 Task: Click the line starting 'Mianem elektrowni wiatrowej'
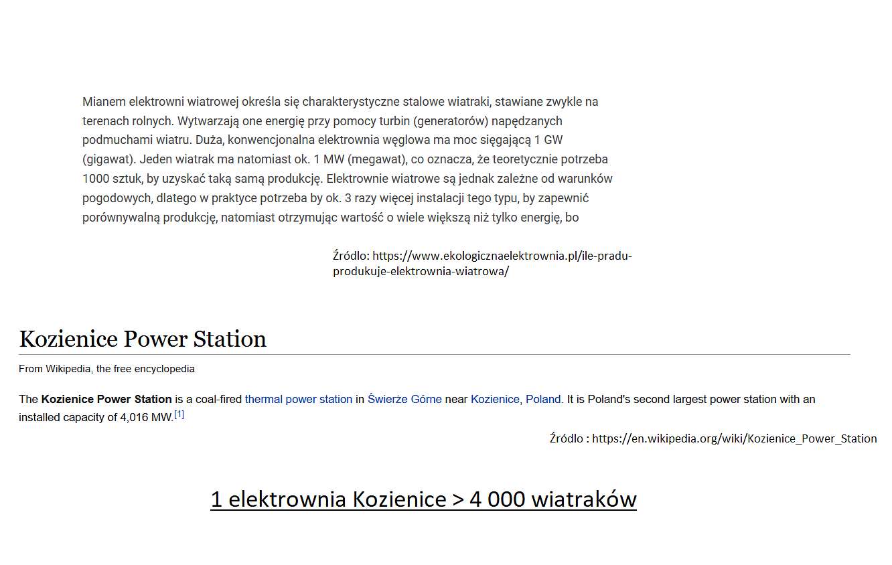click(340, 102)
